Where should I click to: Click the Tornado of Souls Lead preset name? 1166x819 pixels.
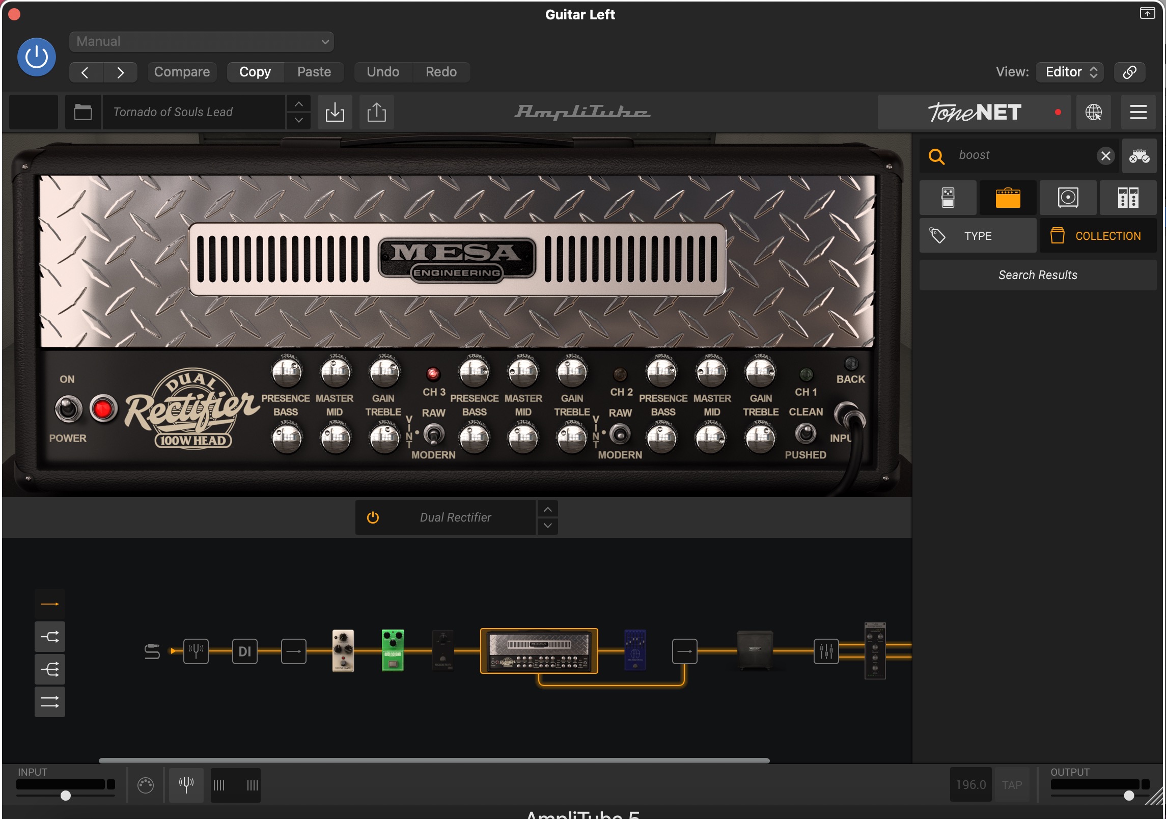(x=193, y=112)
